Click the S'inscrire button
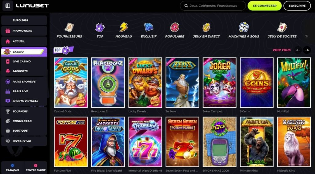The height and width of the screenshot is (174, 315). [x=297, y=6]
